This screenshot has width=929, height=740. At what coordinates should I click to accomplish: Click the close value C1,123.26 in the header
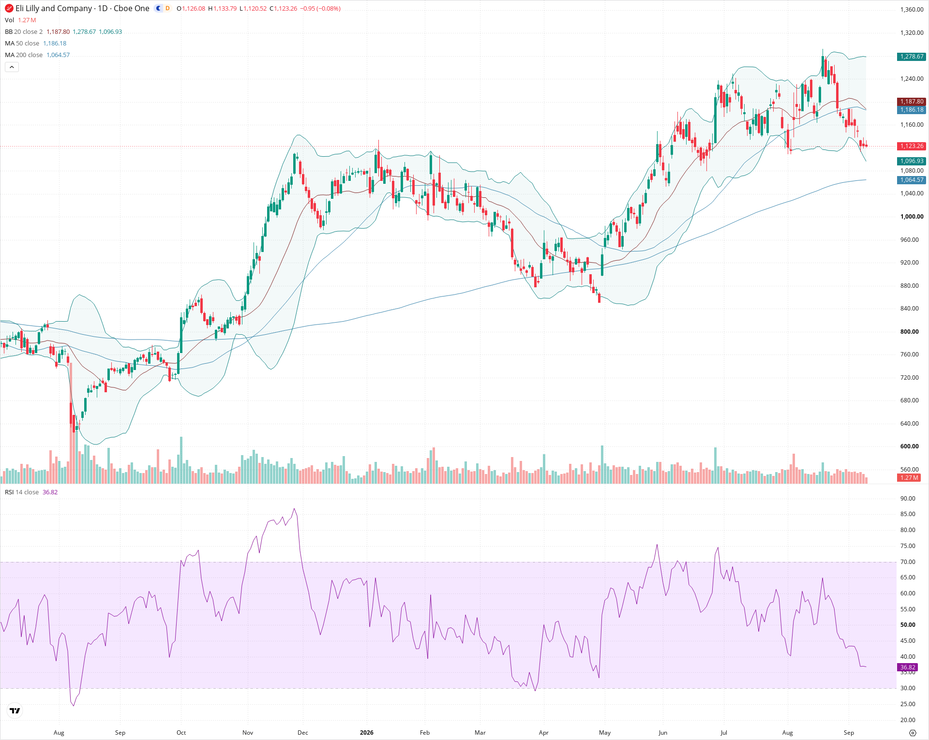(x=283, y=8)
